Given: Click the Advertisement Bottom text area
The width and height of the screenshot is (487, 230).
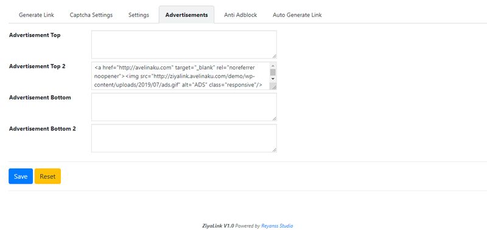Looking at the screenshot, I should click(184, 106).
